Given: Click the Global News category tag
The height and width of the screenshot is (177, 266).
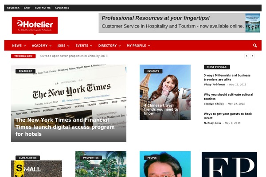Looking at the screenshot, I should pyautogui.click(x=27, y=158).
